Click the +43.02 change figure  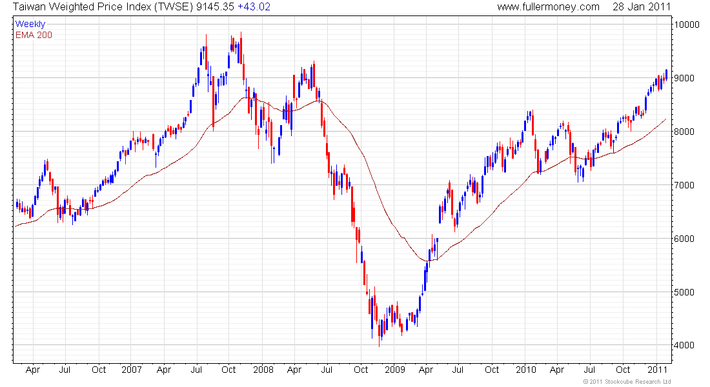point(254,7)
